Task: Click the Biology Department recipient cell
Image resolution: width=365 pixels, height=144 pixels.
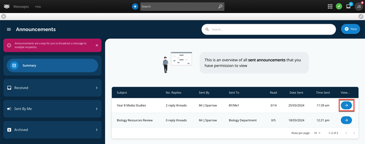Action: (x=243, y=120)
